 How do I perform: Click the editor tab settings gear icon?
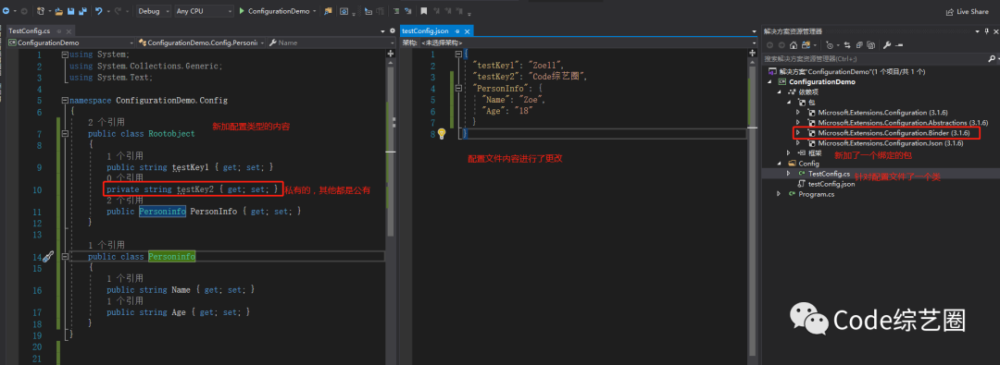click(393, 30)
